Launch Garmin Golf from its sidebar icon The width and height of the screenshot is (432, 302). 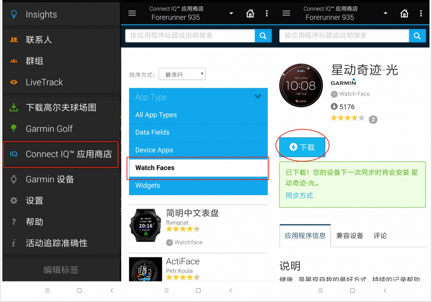tap(14, 129)
